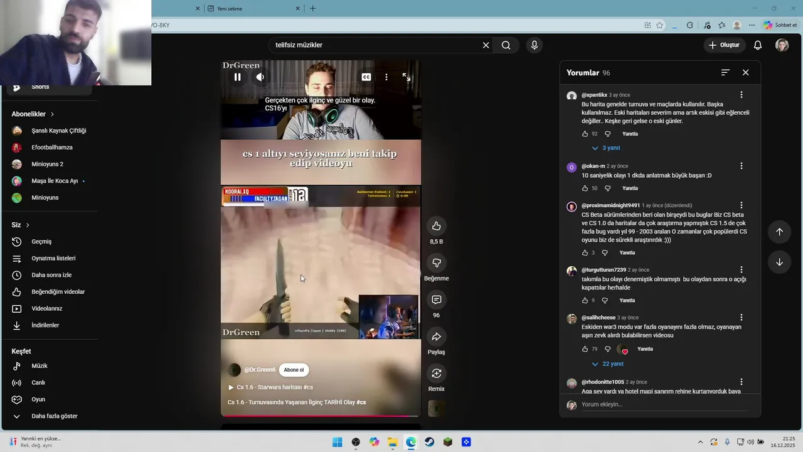
Task: Open the @Dr.Green6 channel link
Action: [x=260, y=370]
